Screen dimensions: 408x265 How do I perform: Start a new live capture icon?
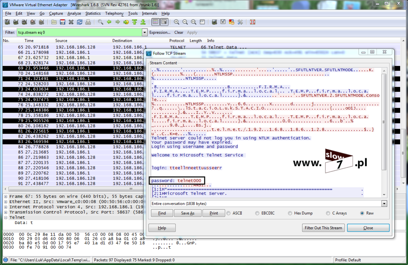coord(24,22)
